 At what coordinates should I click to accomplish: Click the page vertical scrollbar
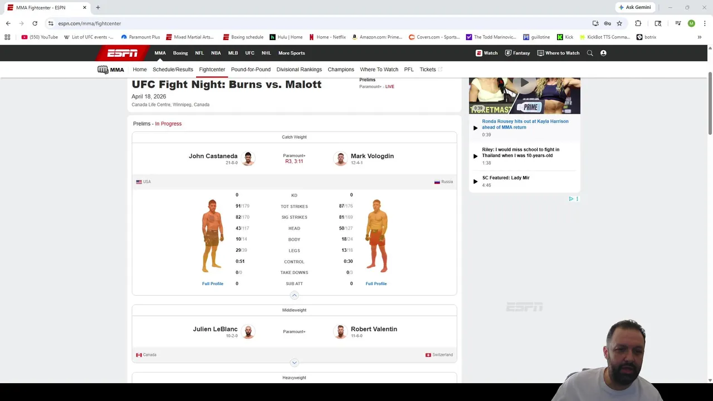coord(710,103)
